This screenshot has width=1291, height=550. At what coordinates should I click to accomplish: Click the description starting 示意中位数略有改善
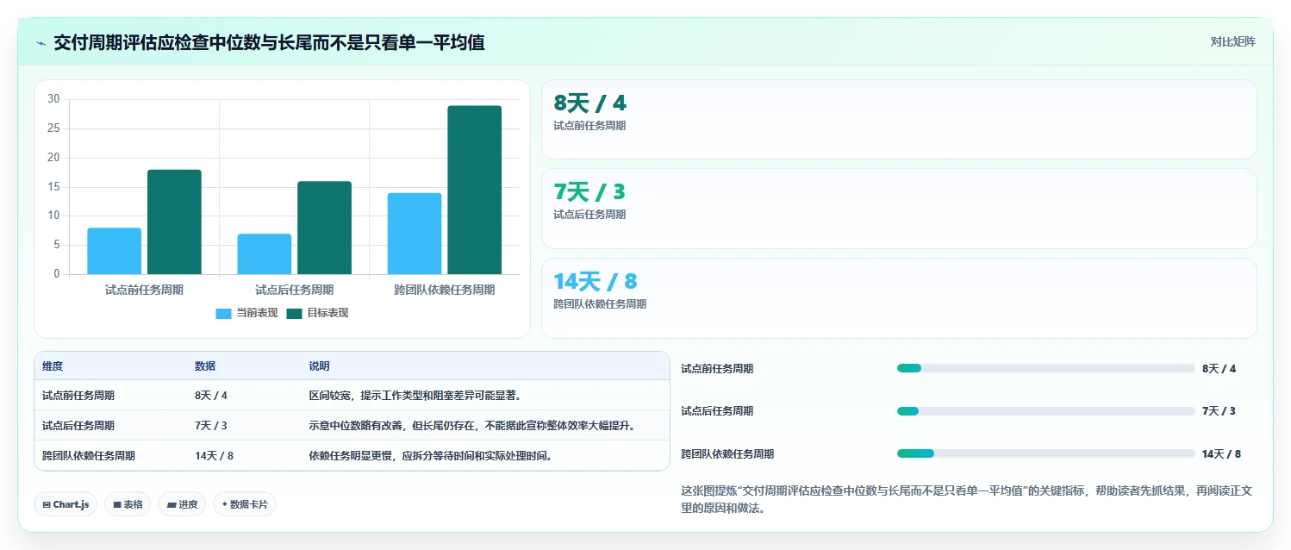pos(472,426)
